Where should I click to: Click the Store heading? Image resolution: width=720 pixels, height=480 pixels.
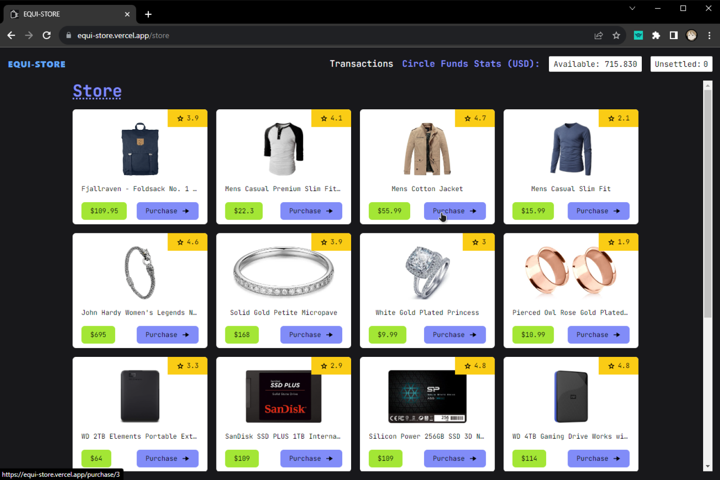(97, 91)
